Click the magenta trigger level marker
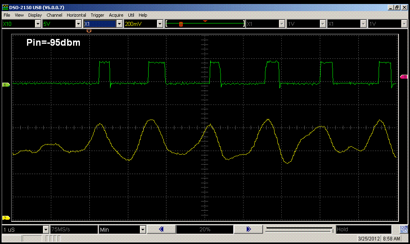This screenshot has height=244, width=410. tap(404, 77)
